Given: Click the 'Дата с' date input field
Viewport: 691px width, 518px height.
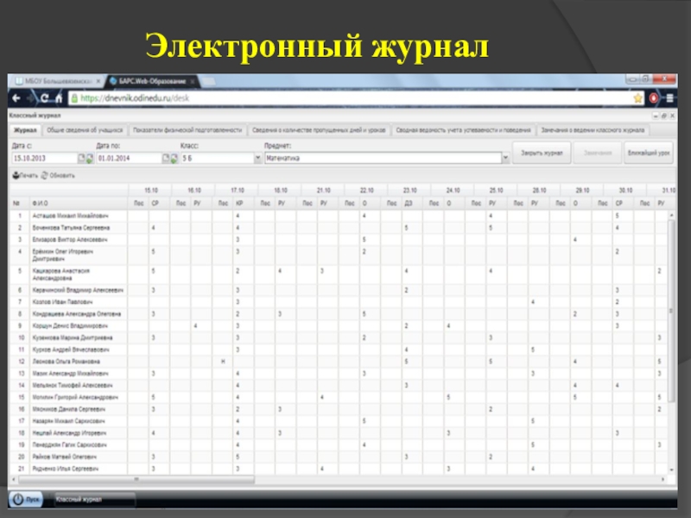Looking at the screenshot, I should pyautogui.click(x=43, y=158).
